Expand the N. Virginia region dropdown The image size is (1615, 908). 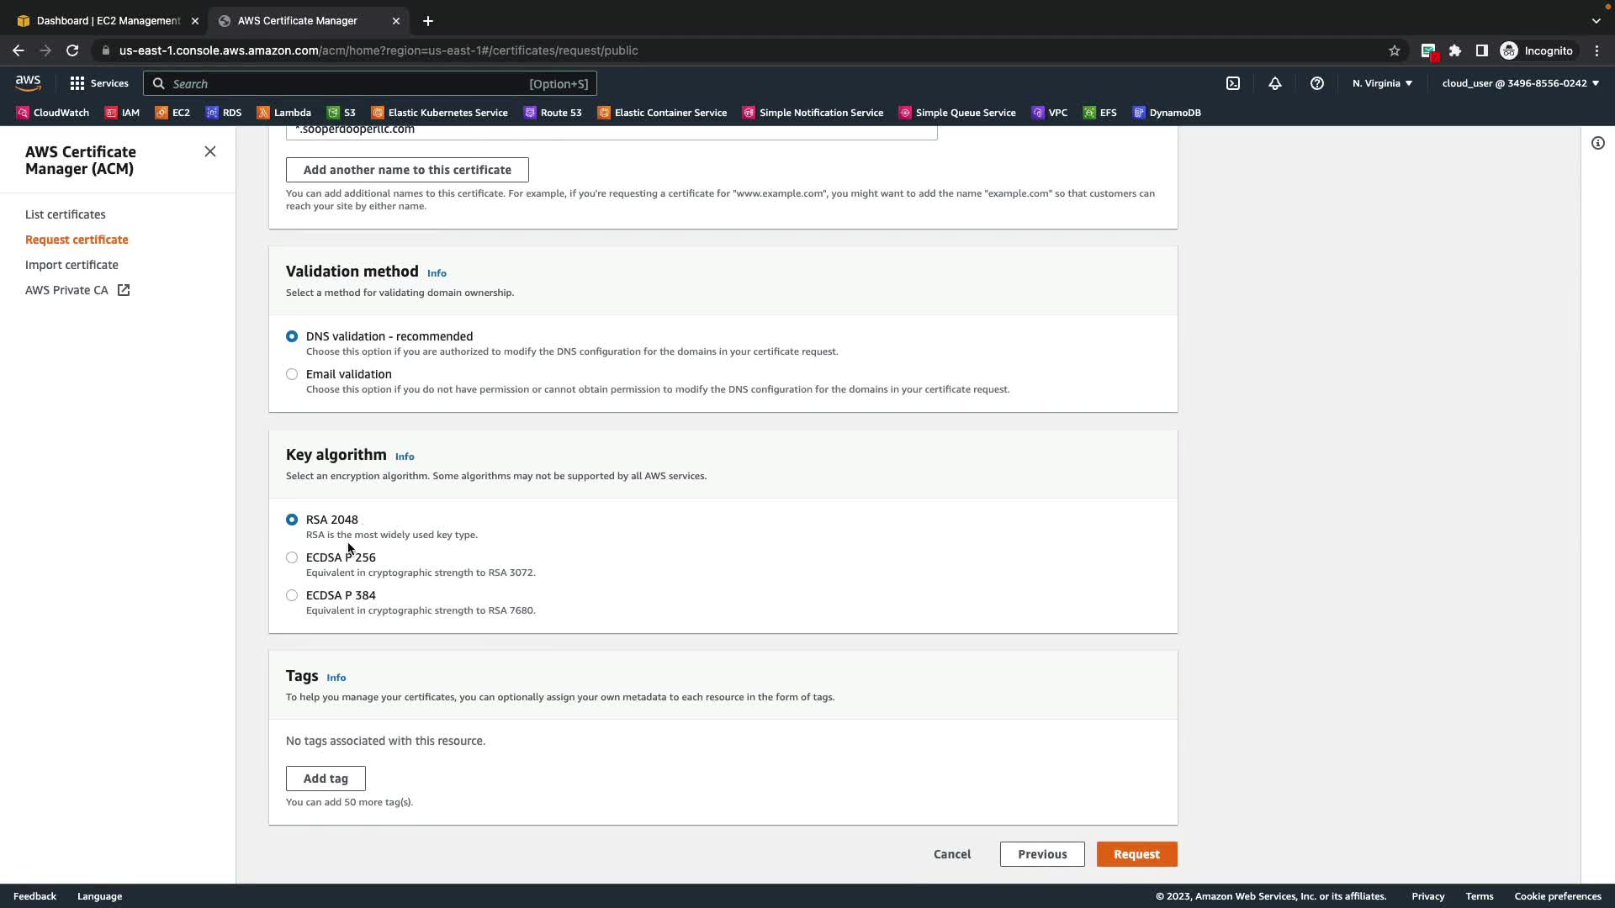1382,83
